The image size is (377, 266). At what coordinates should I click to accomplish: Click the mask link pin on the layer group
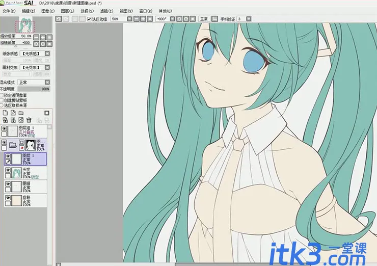[21, 148]
